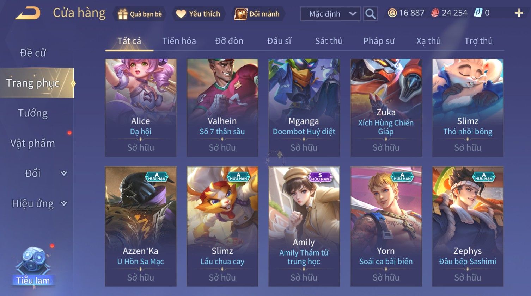This screenshot has height=296, width=531.
Task: Click the gold coin balance icon
Action: (x=392, y=13)
